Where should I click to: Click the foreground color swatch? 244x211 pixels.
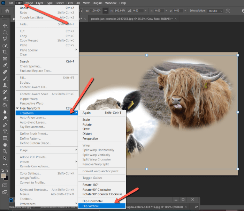[4, 175]
